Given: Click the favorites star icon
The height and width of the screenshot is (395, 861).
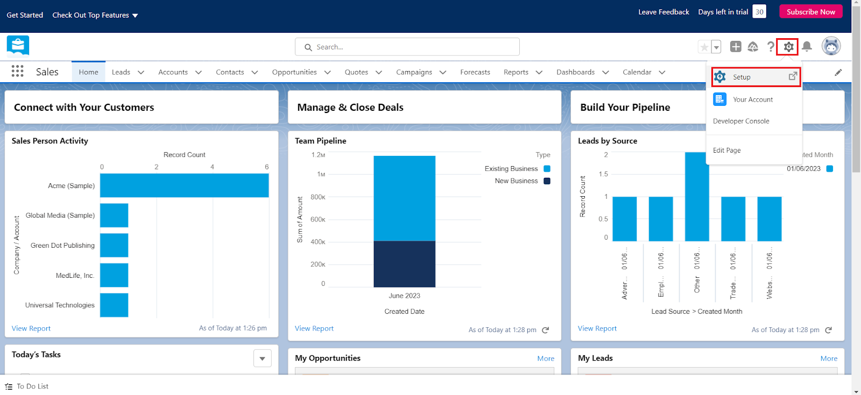Looking at the screenshot, I should (x=704, y=47).
